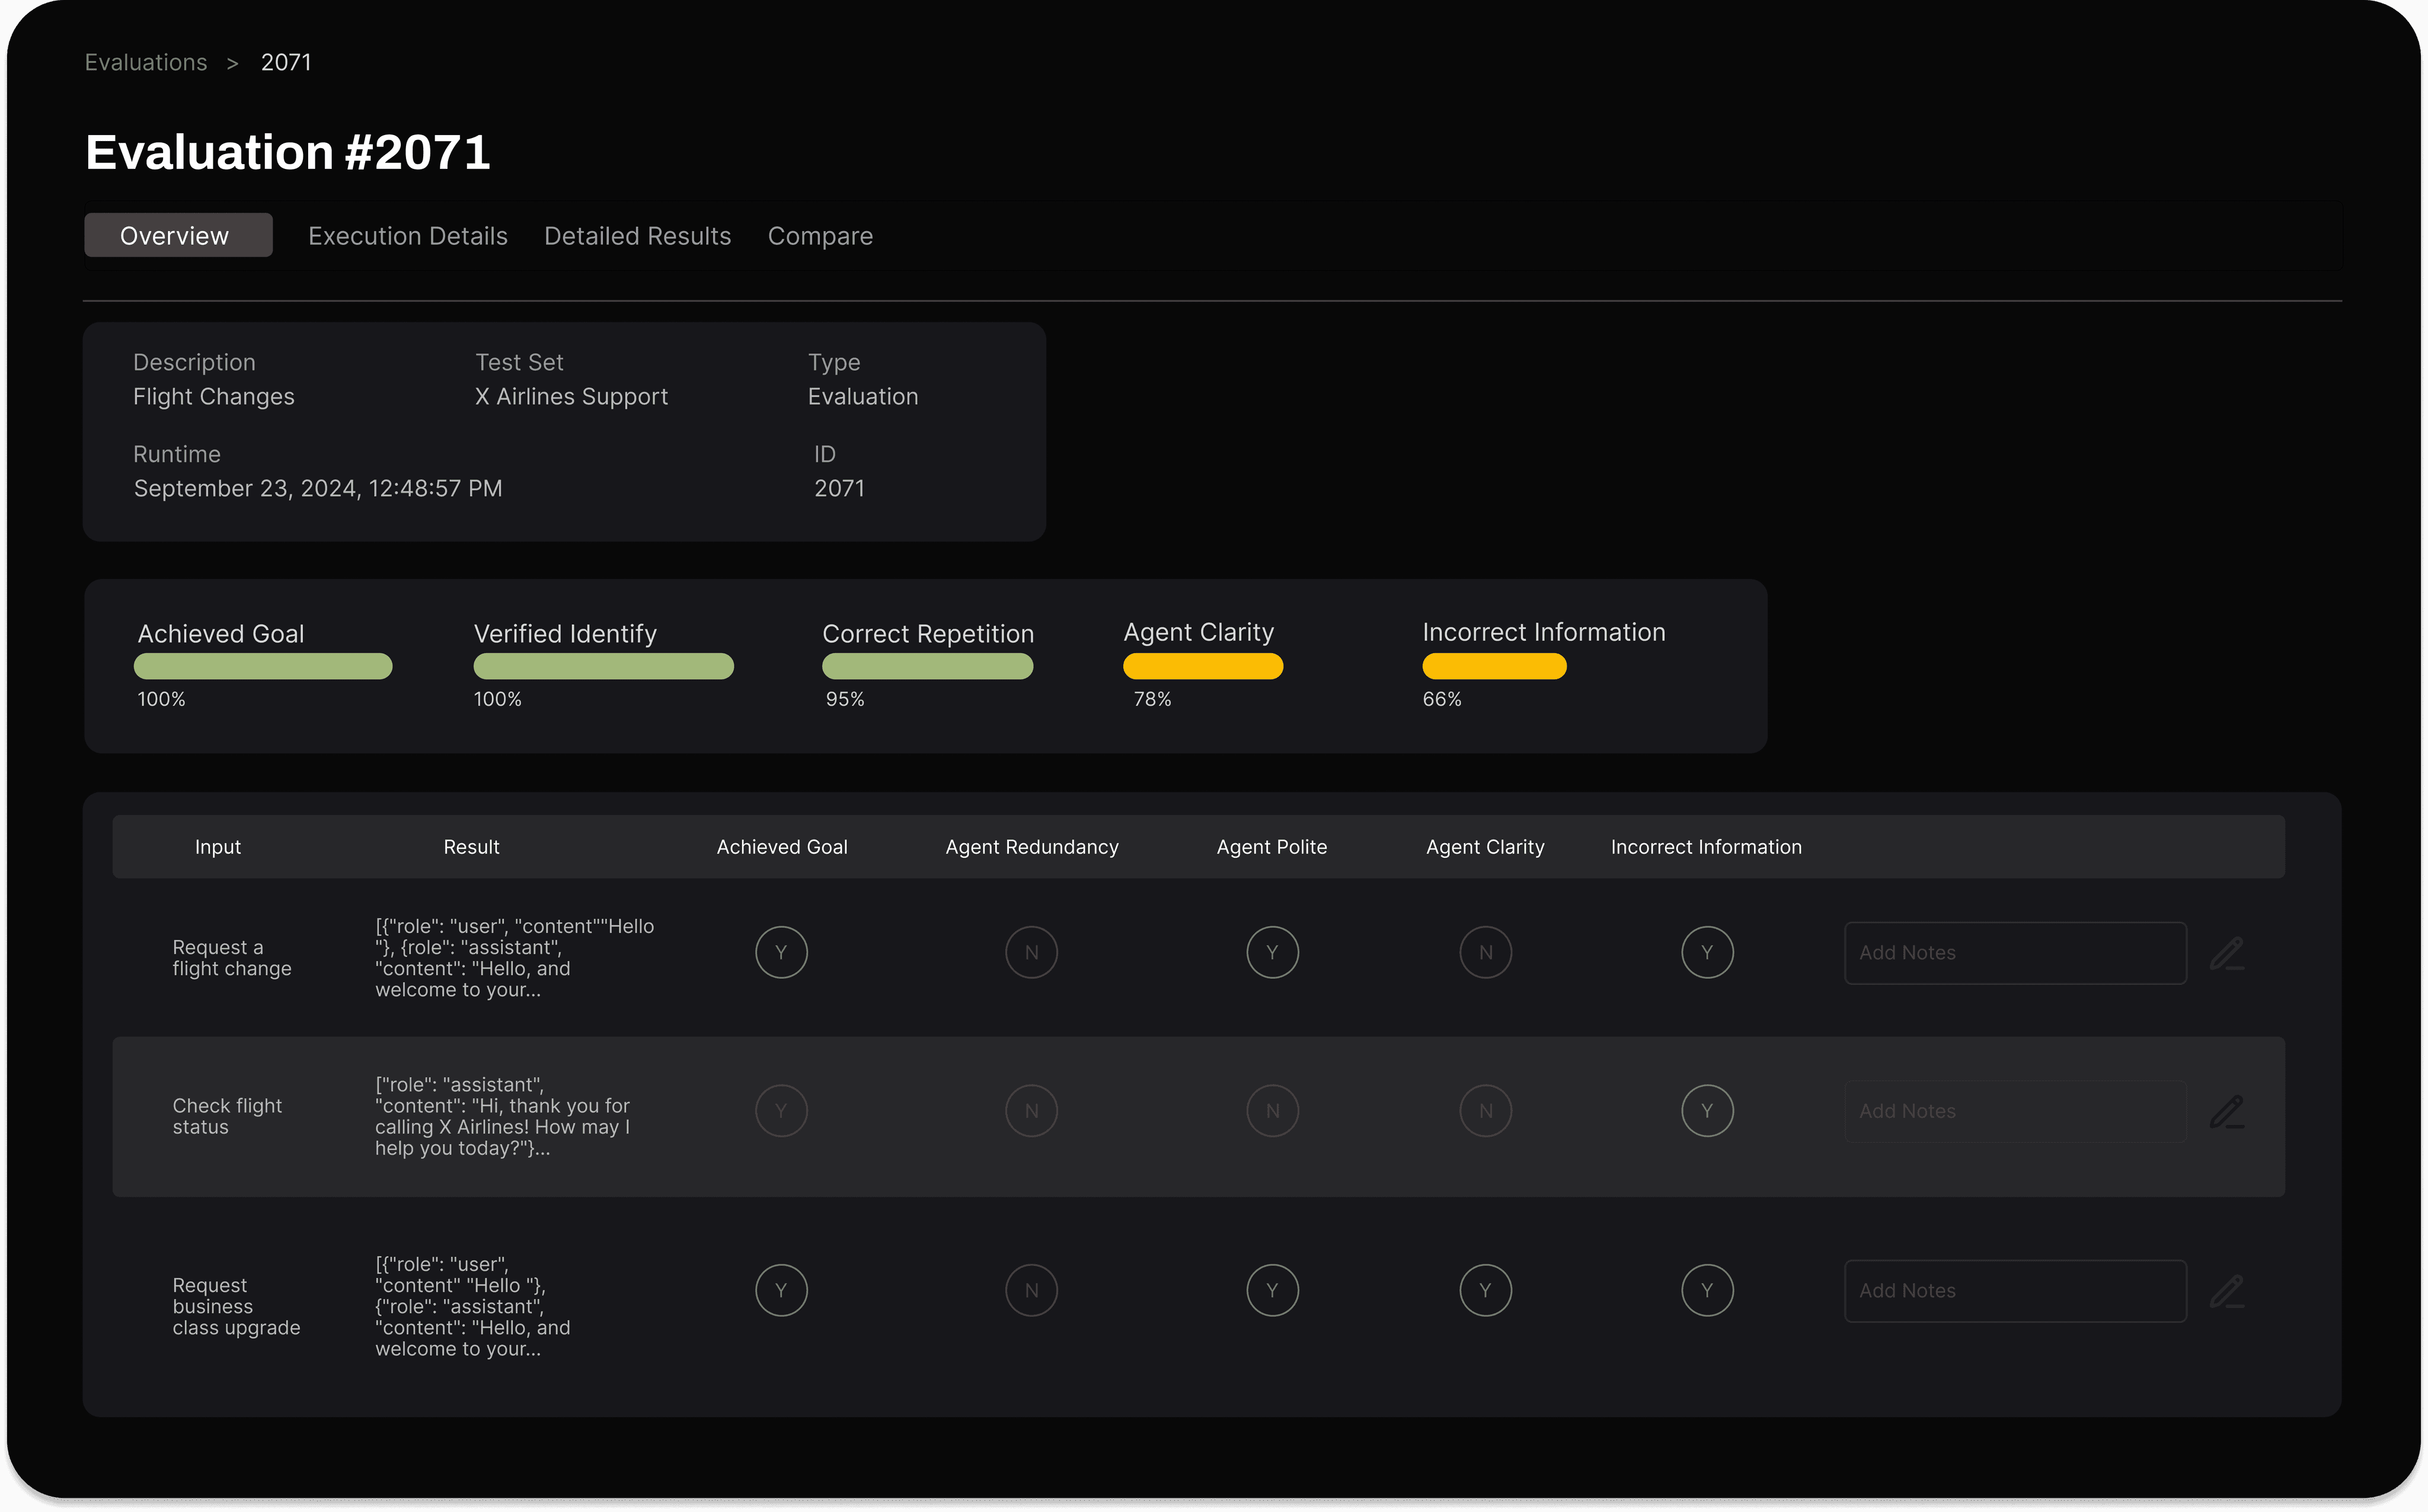The image size is (2428, 1512).
Task: Toggle Incorrect Information Y for flight status row
Action: [x=1707, y=1111]
